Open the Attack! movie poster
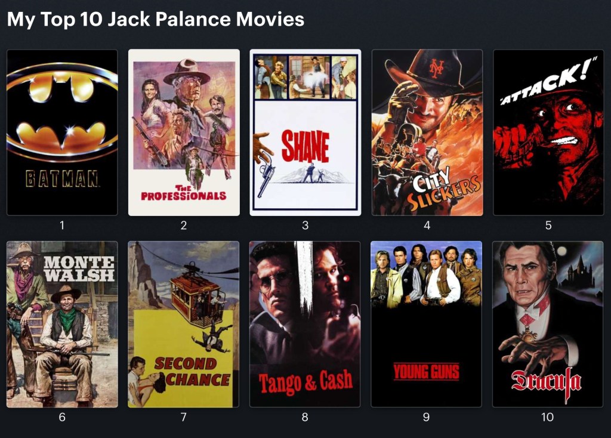Viewport: 611px width, 438px height. point(548,132)
